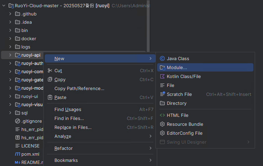Expand the docker folder arrow
Viewport: 263px width, 166px height.
[10, 38]
